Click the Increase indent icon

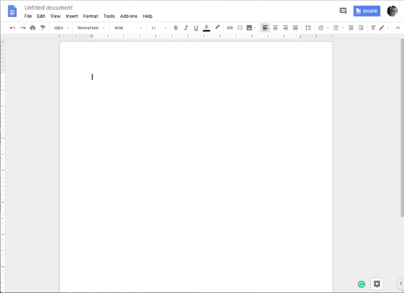click(x=361, y=28)
